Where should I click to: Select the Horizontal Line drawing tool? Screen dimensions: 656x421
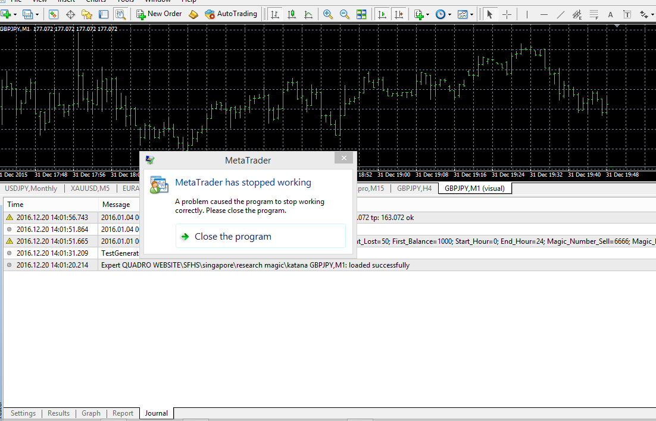[x=544, y=15]
